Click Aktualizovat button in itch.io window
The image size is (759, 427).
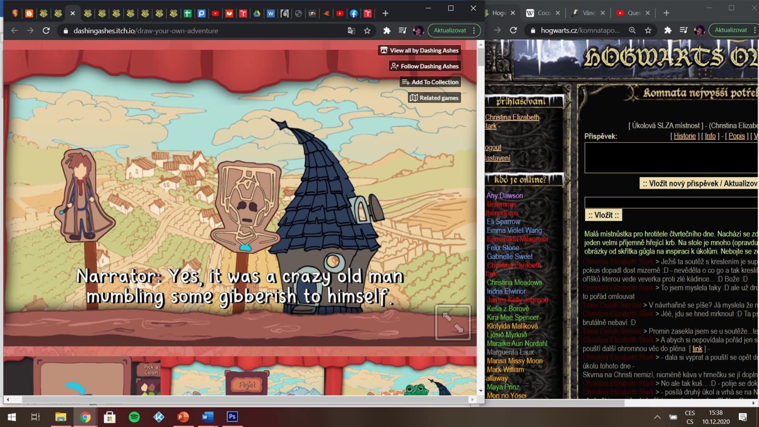click(449, 30)
